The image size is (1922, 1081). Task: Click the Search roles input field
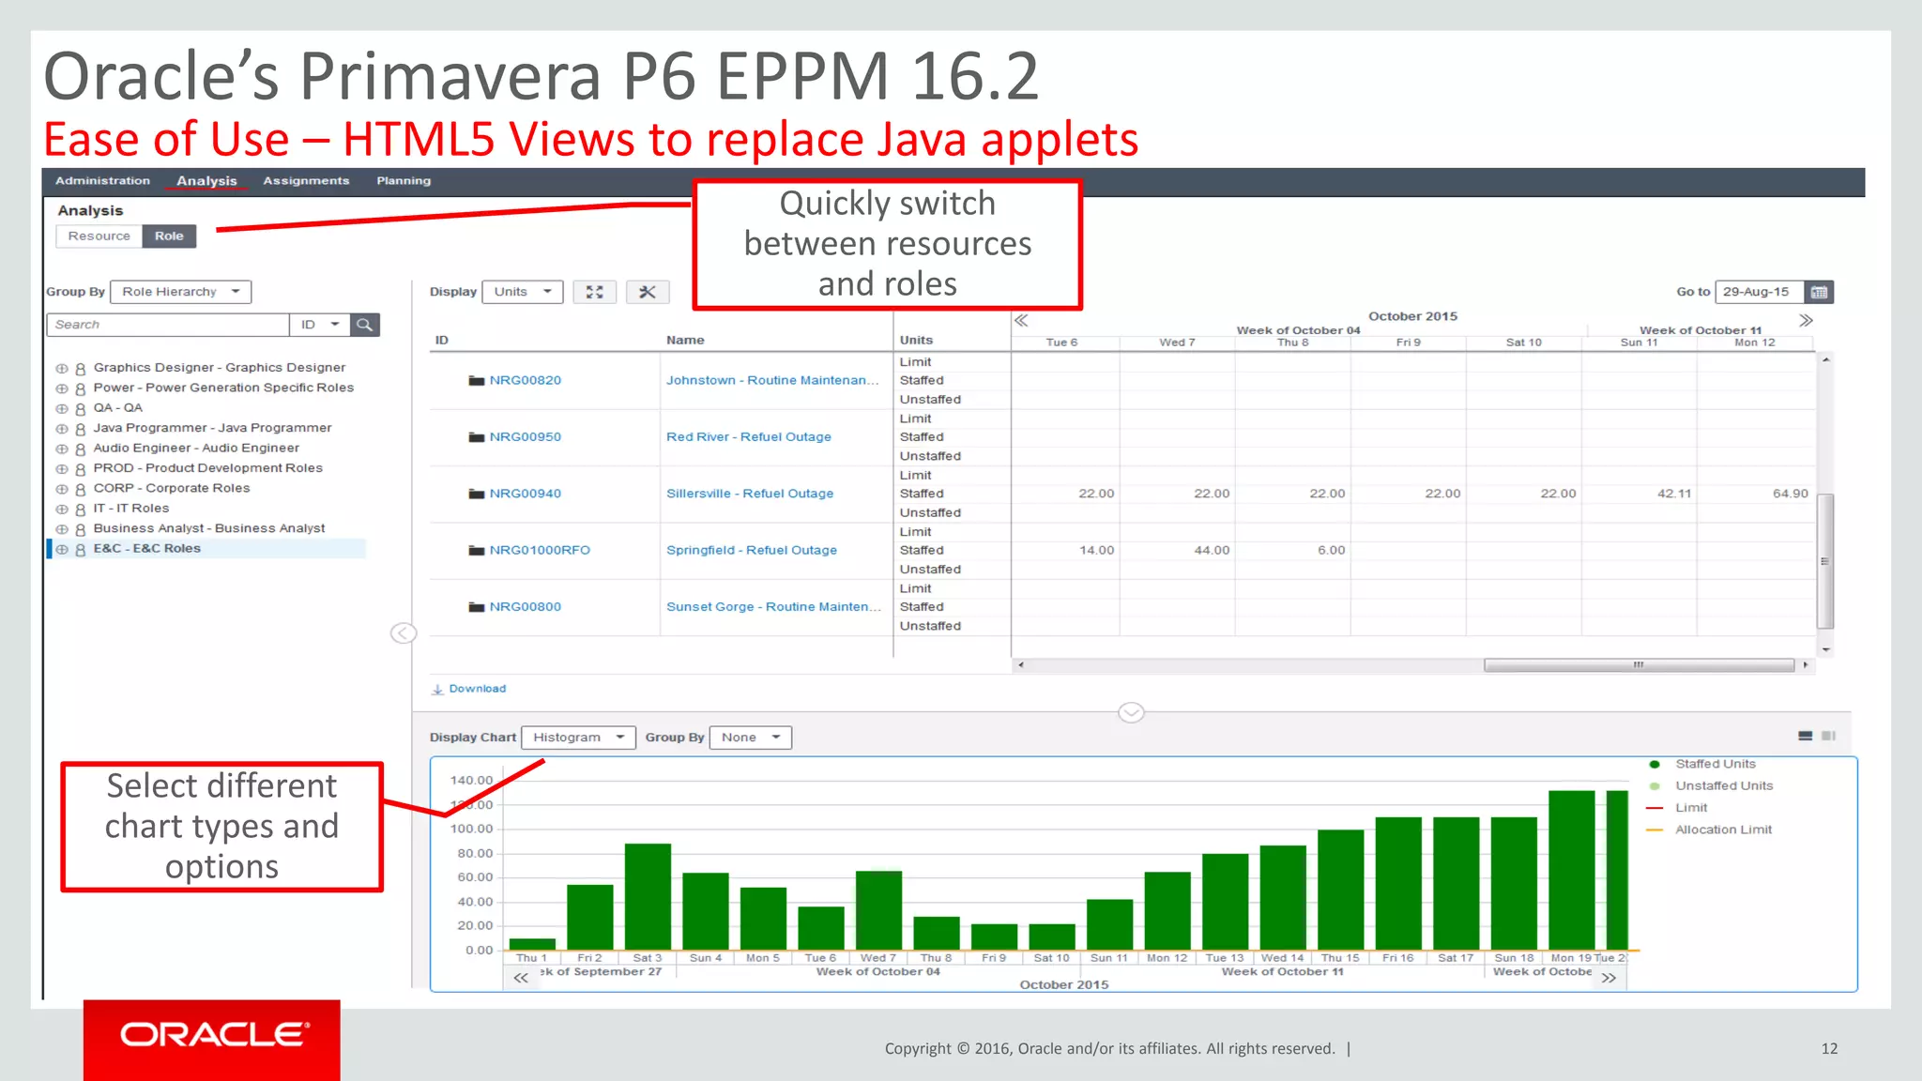pos(168,325)
